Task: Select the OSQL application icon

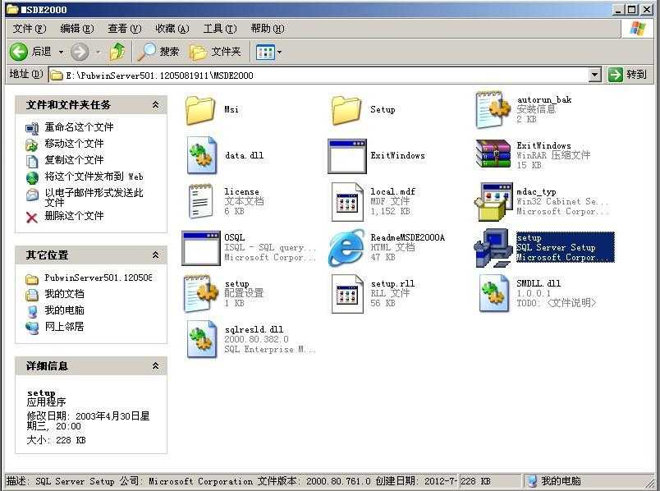Action: tap(201, 248)
